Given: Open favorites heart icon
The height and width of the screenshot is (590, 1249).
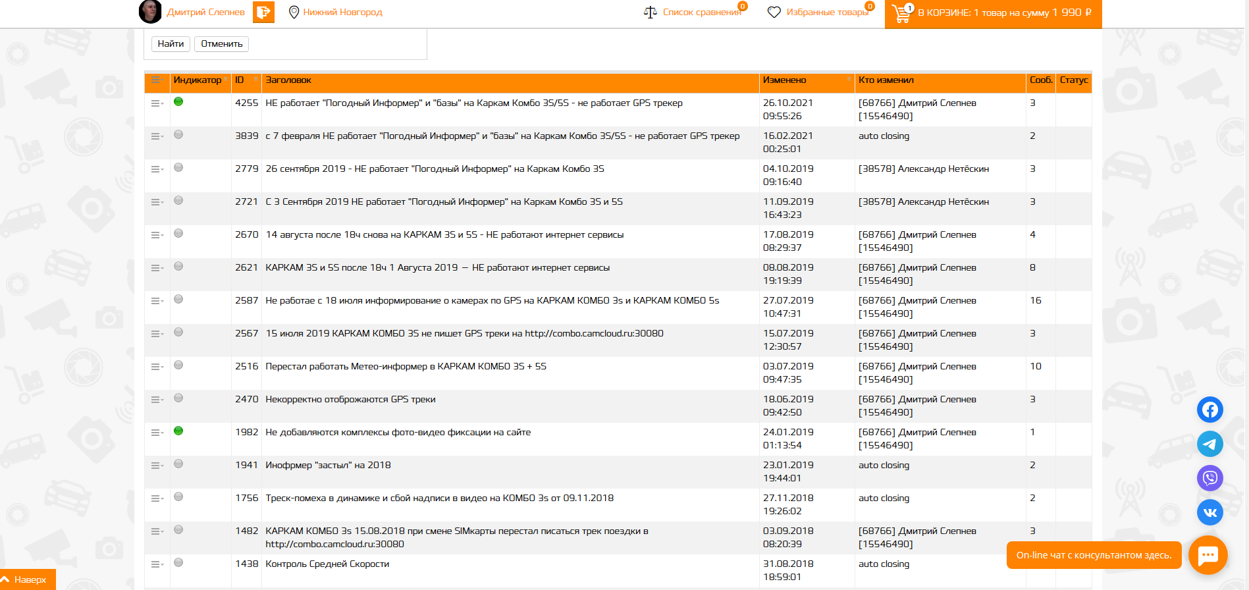Looking at the screenshot, I should click(x=774, y=13).
